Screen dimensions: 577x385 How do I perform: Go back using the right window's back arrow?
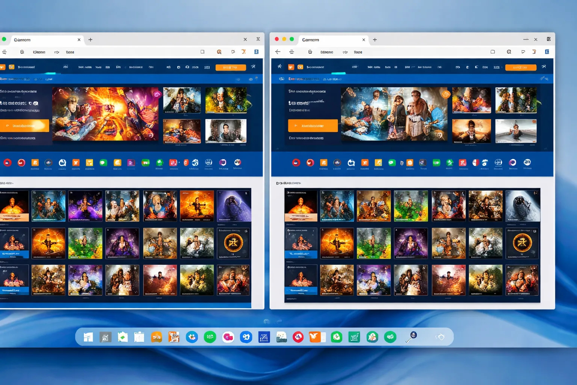pos(278,52)
